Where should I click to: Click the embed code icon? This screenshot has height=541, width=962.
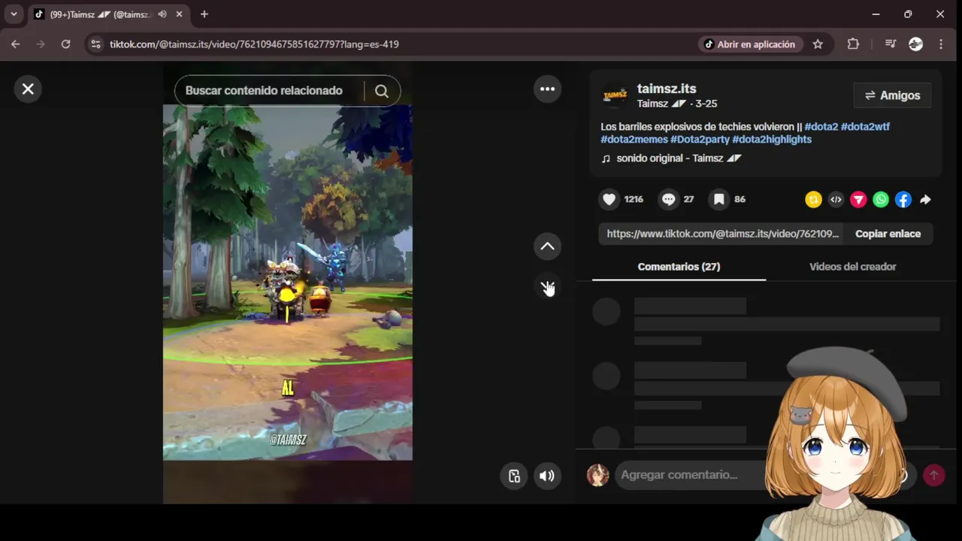click(836, 199)
